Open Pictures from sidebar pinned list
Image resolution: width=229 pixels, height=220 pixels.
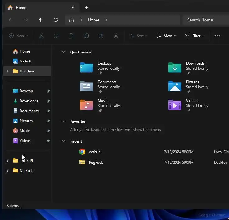click(26, 121)
